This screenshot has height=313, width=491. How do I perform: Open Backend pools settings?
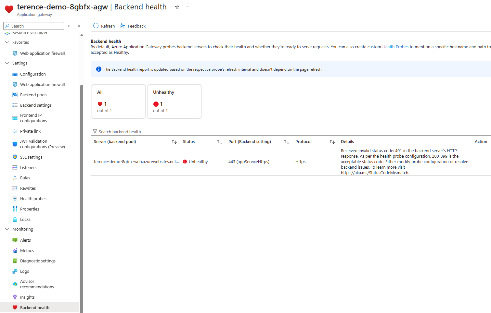(33, 95)
